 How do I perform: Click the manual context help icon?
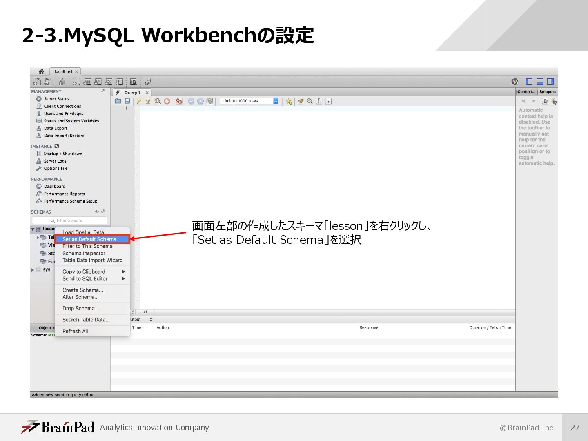click(x=545, y=101)
